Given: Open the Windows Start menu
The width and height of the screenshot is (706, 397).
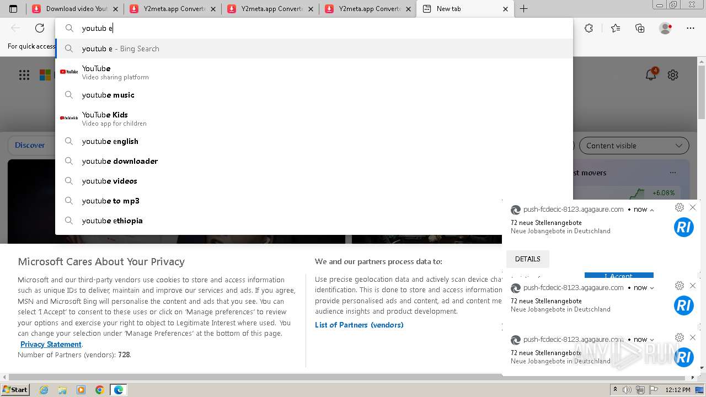Looking at the screenshot, I should (x=15, y=389).
